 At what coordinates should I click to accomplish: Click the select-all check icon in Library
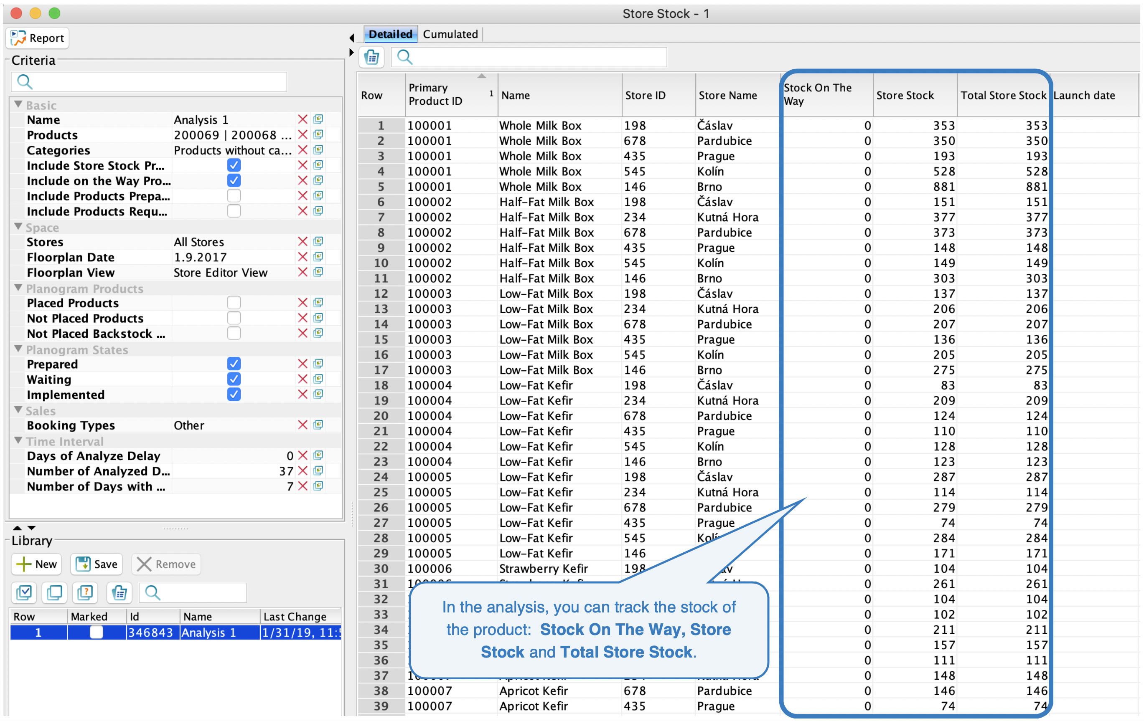(x=24, y=592)
